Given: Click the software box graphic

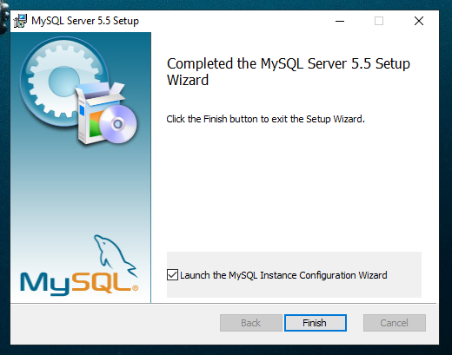Looking at the screenshot, I should coord(97,115).
